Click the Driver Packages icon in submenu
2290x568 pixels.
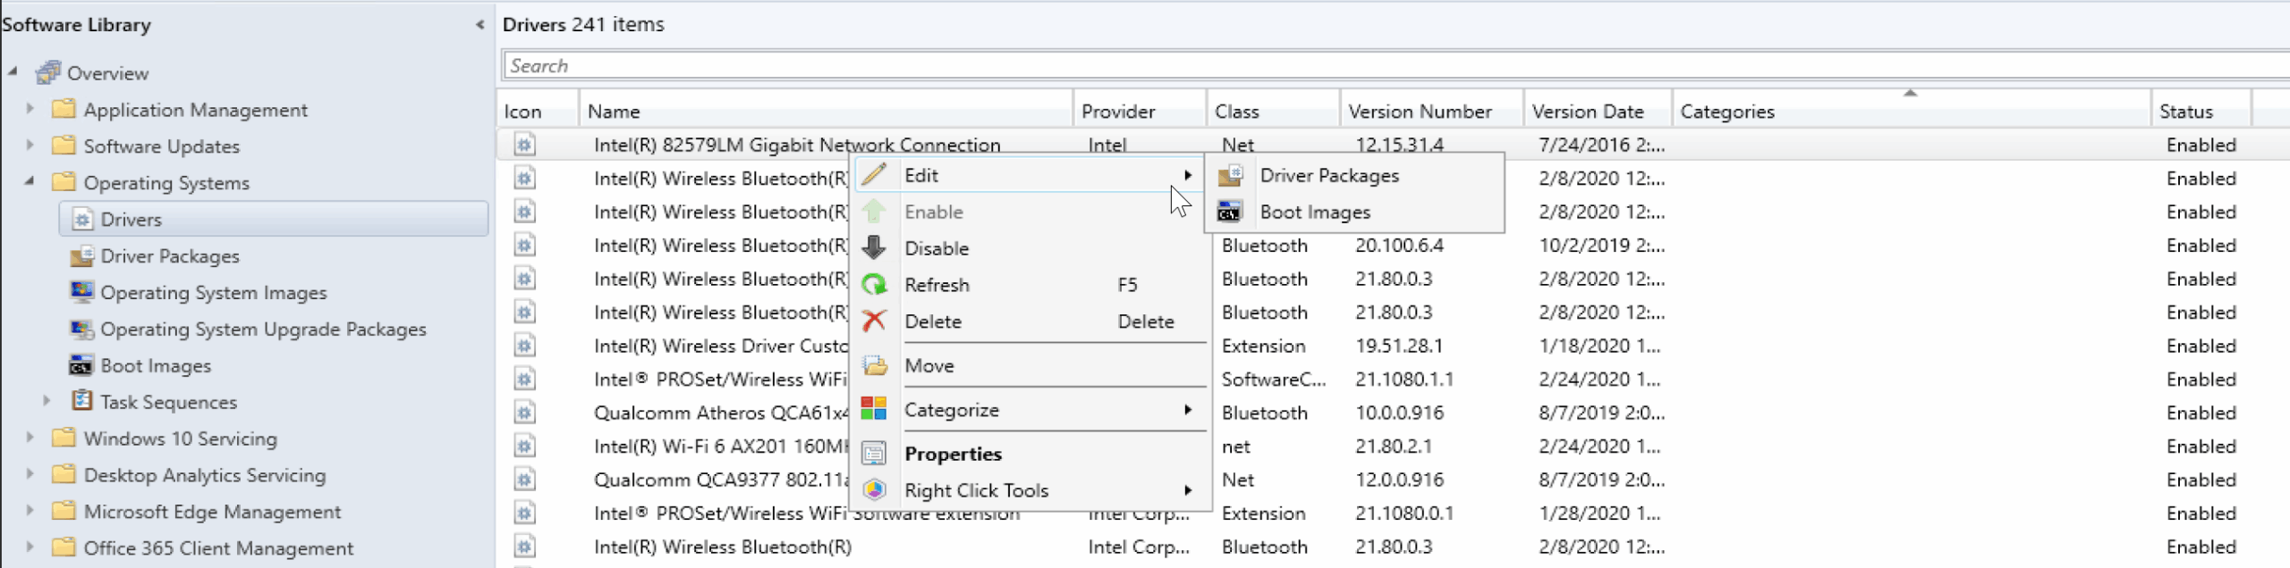[x=1230, y=176]
